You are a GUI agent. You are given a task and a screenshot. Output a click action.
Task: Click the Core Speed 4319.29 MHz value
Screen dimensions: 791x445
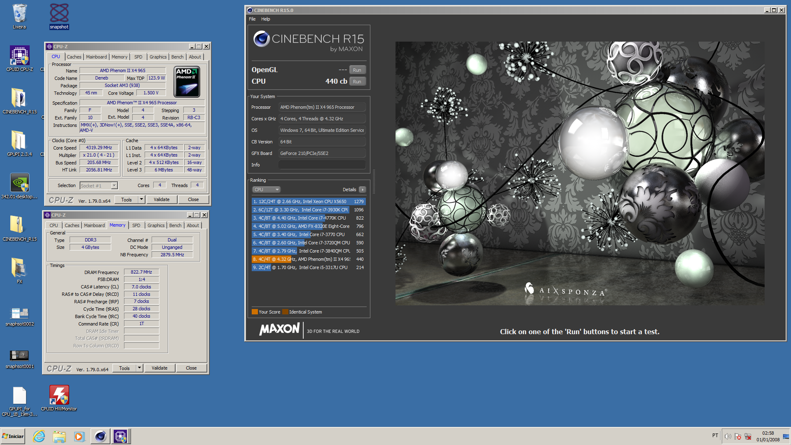point(99,148)
